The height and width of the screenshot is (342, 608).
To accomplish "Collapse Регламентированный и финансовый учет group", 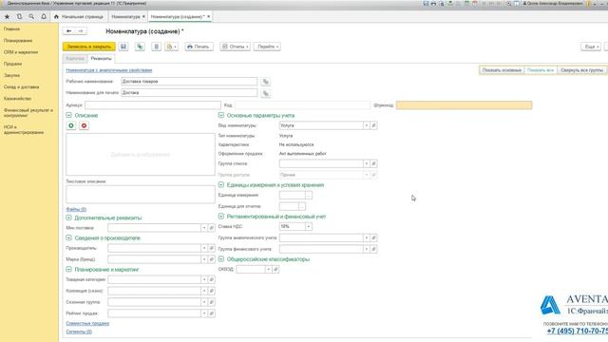I will (221, 217).
